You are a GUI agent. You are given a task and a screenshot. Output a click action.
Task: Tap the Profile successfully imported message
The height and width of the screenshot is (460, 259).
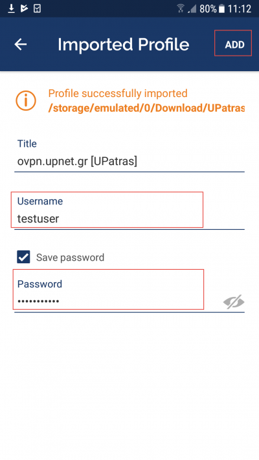pos(118,93)
